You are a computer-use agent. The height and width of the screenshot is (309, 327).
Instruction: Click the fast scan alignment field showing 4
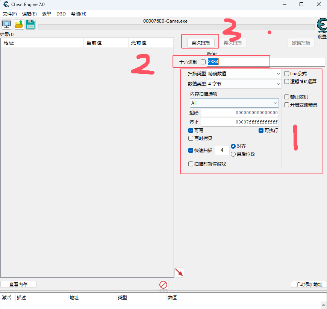click(x=222, y=150)
